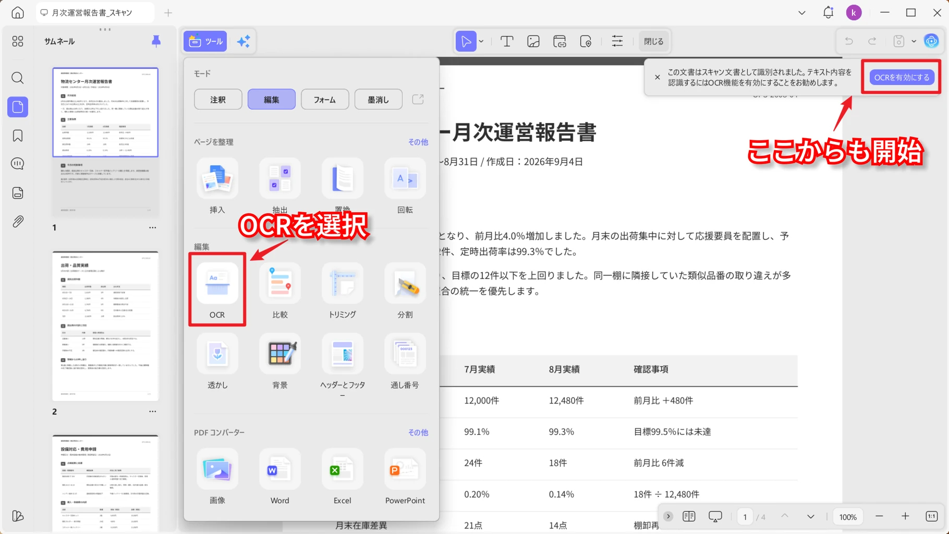Open その他 link beside ページを整理

click(418, 142)
